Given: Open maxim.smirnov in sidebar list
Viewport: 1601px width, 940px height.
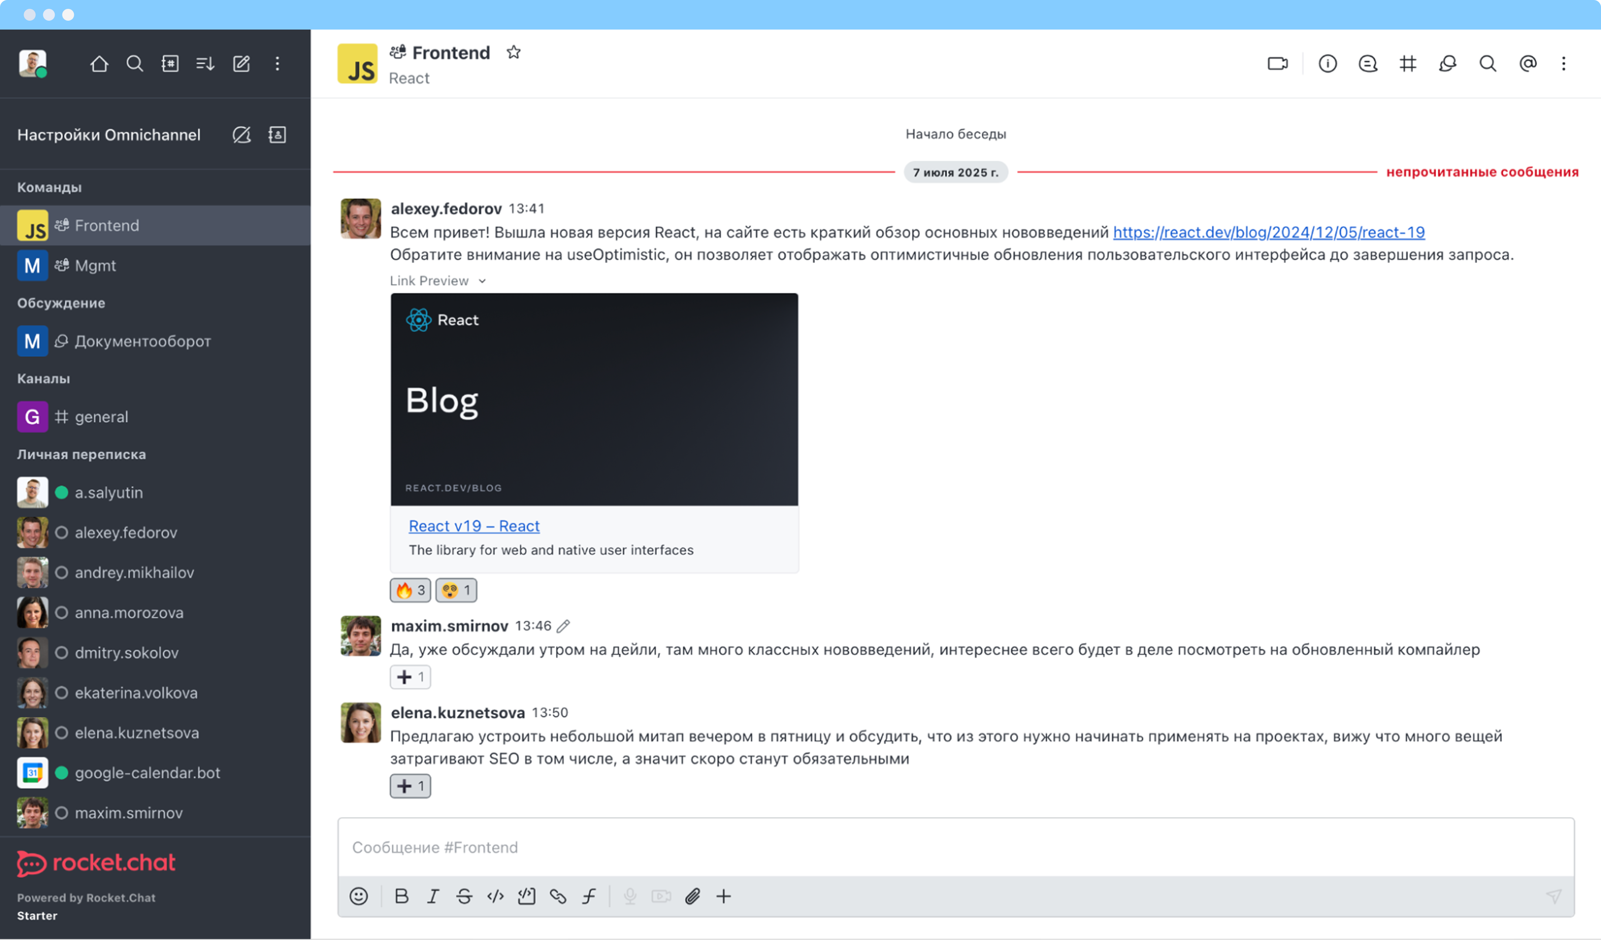Looking at the screenshot, I should coord(155,813).
